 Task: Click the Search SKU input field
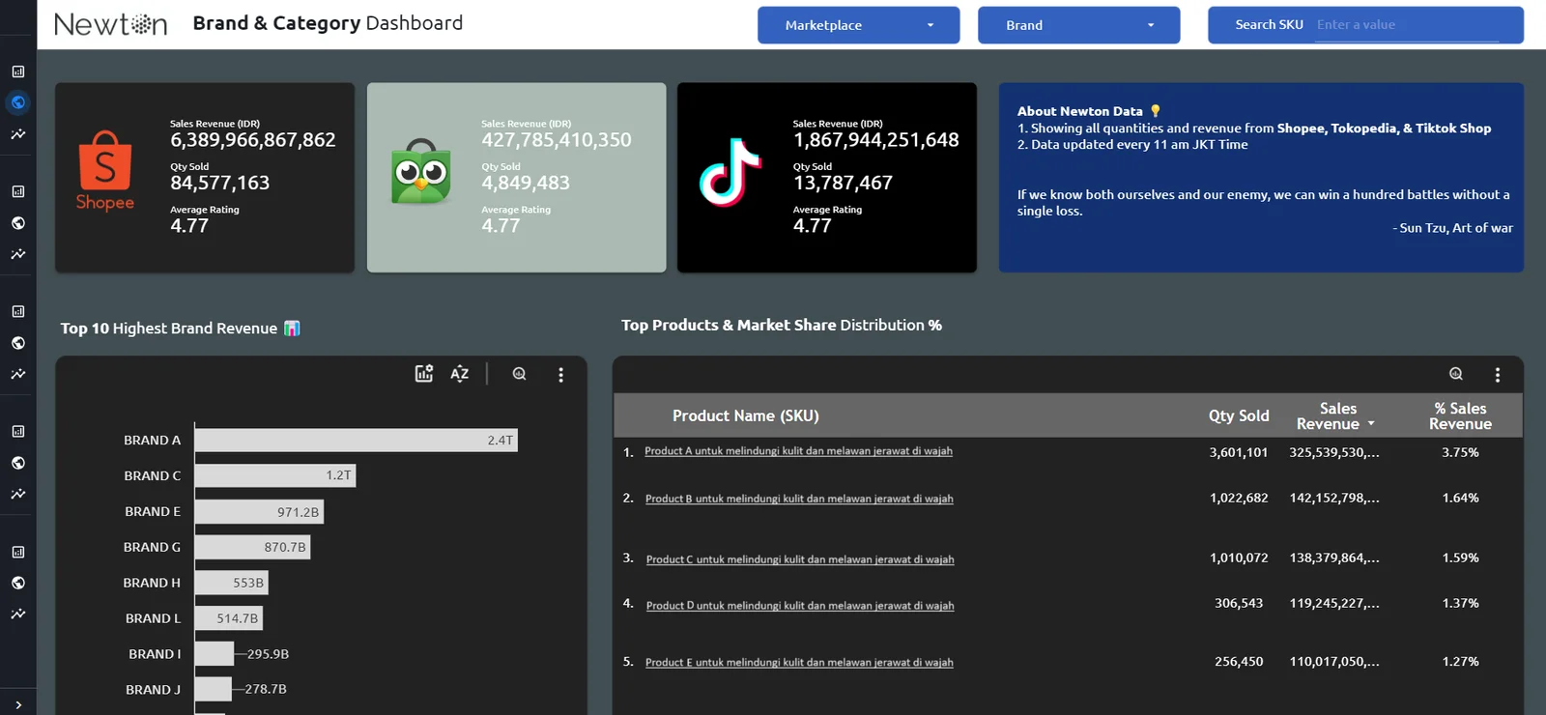[x=1406, y=25]
